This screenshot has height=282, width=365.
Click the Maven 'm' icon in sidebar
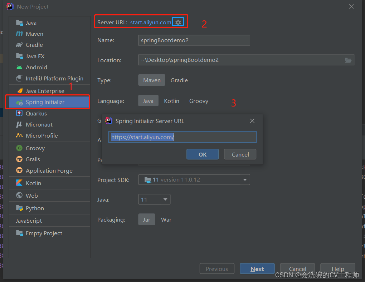coord(19,34)
